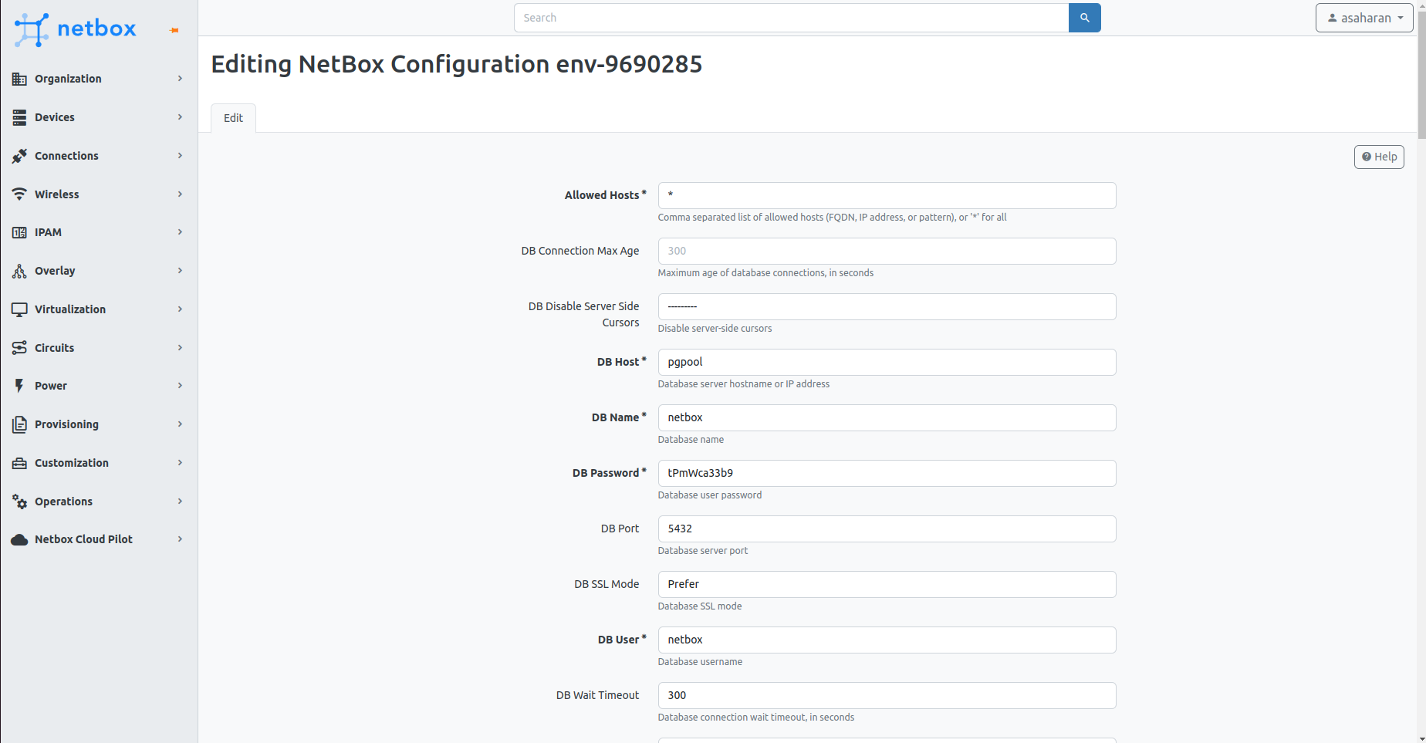Expand the Wireless menu chevron

tap(180, 194)
